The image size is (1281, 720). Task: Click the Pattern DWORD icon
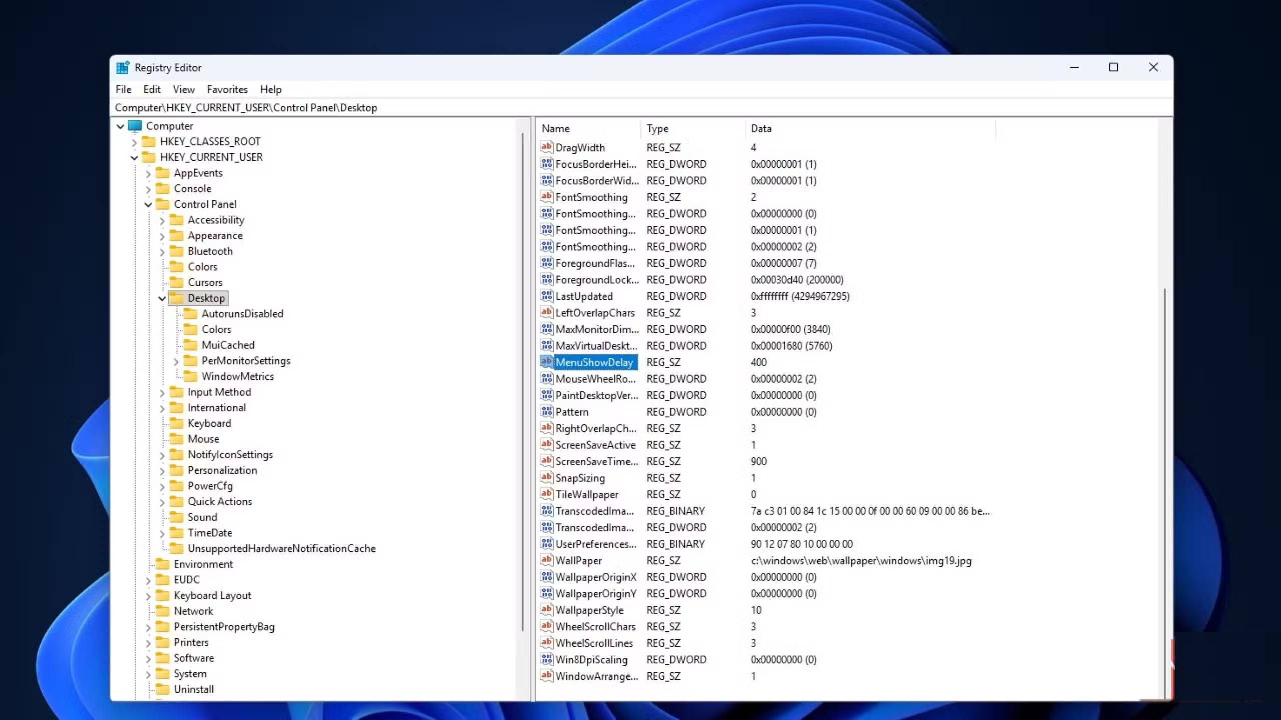[x=546, y=412]
